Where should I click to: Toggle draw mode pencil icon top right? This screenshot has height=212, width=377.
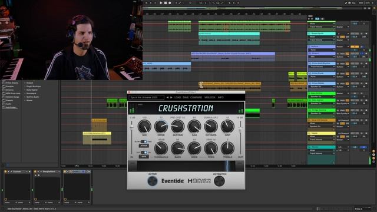click(346, 3)
